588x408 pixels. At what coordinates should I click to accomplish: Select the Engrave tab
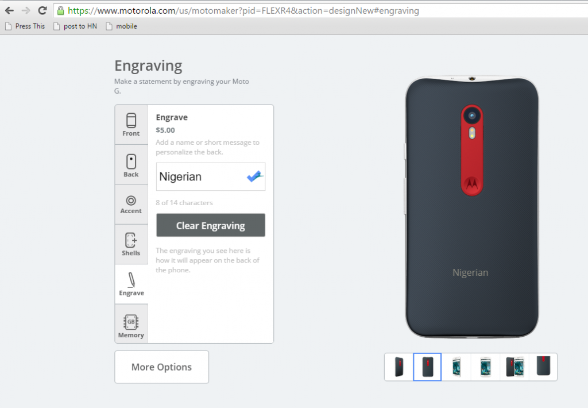click(x=131, y=284)
